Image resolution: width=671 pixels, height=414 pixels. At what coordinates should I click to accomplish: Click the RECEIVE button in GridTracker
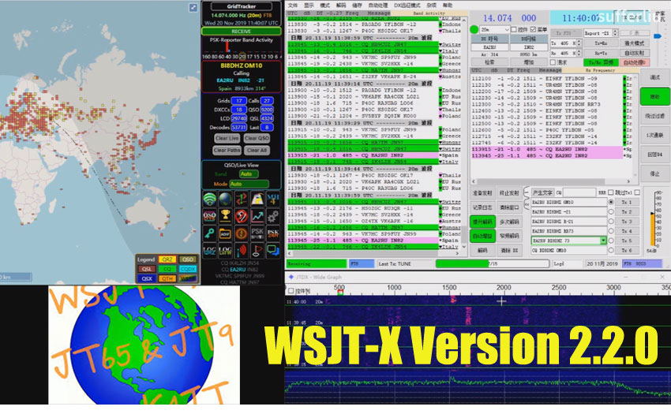(242, 32)
